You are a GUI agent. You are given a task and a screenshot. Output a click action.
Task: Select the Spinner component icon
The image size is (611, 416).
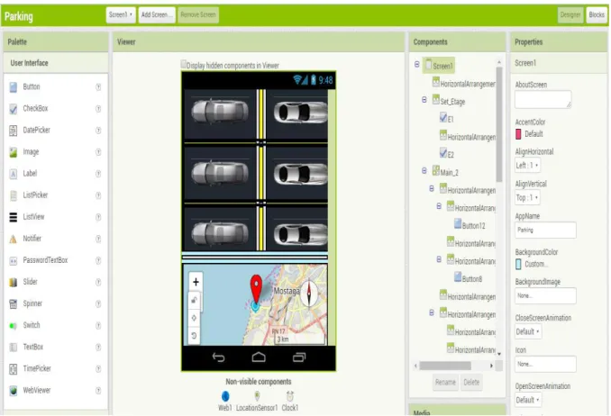click(14, 303)
